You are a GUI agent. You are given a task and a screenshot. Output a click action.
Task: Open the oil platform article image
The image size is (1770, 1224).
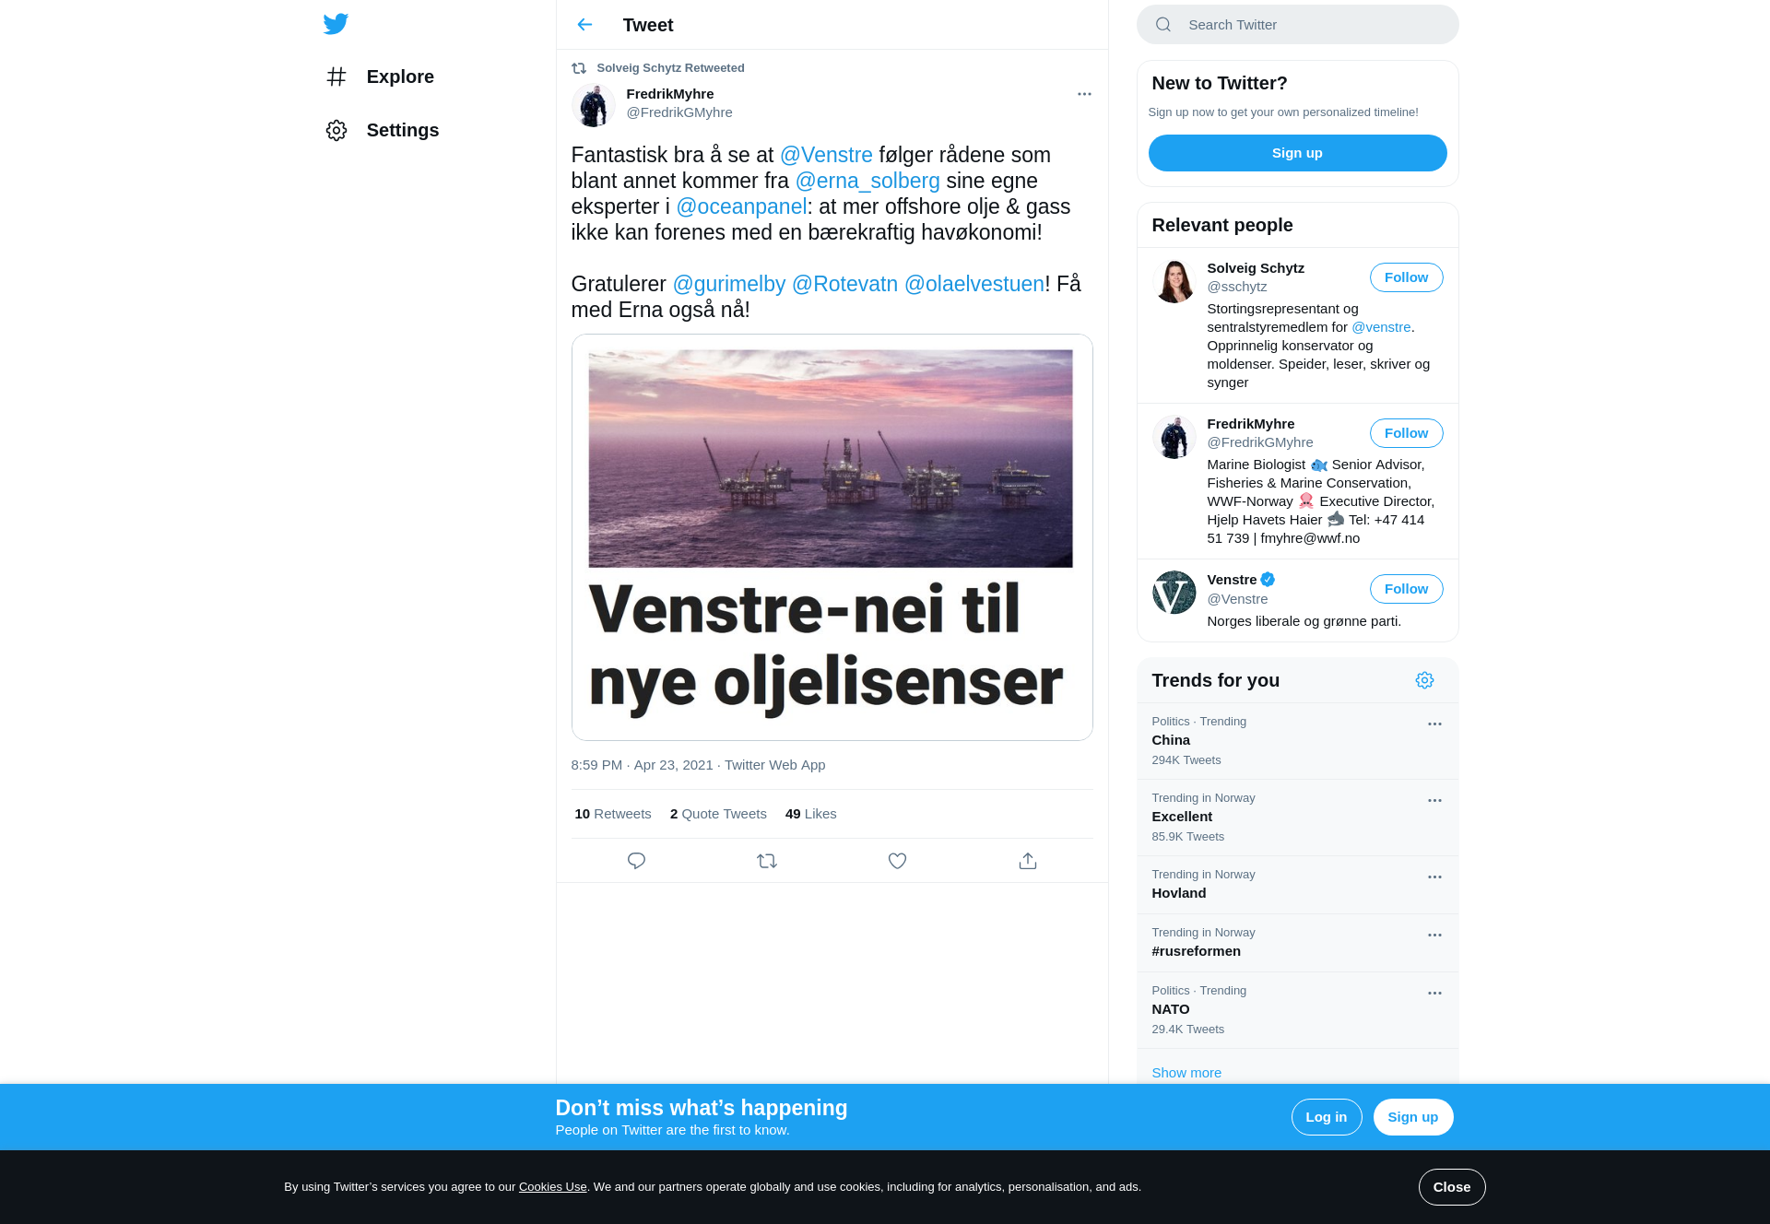832,537
